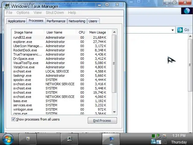Click the process list scrollbar thumb
The height and width of the screenshot is (145, 193).
tap(114, 63)
